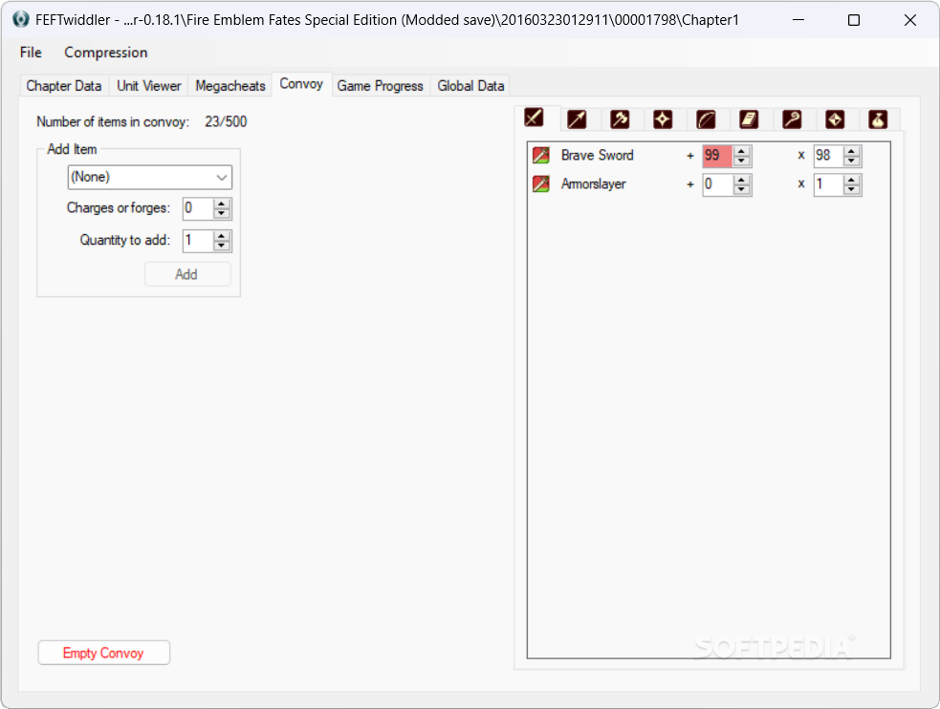Click the Armorslayer item name
This screenshot has height=709, width=940.
[x=594, y=183]
